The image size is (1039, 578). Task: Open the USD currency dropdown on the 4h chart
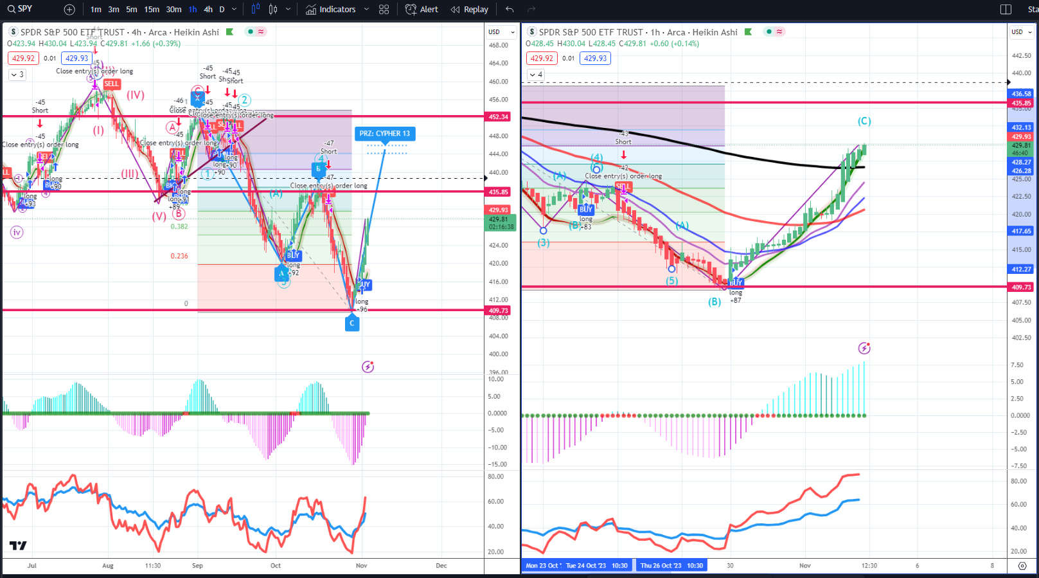point(501,32)
